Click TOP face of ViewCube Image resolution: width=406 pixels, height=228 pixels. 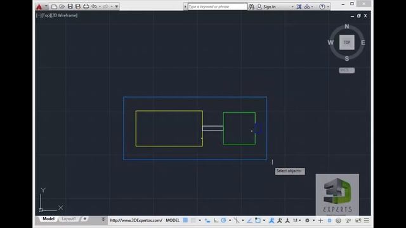347,42
